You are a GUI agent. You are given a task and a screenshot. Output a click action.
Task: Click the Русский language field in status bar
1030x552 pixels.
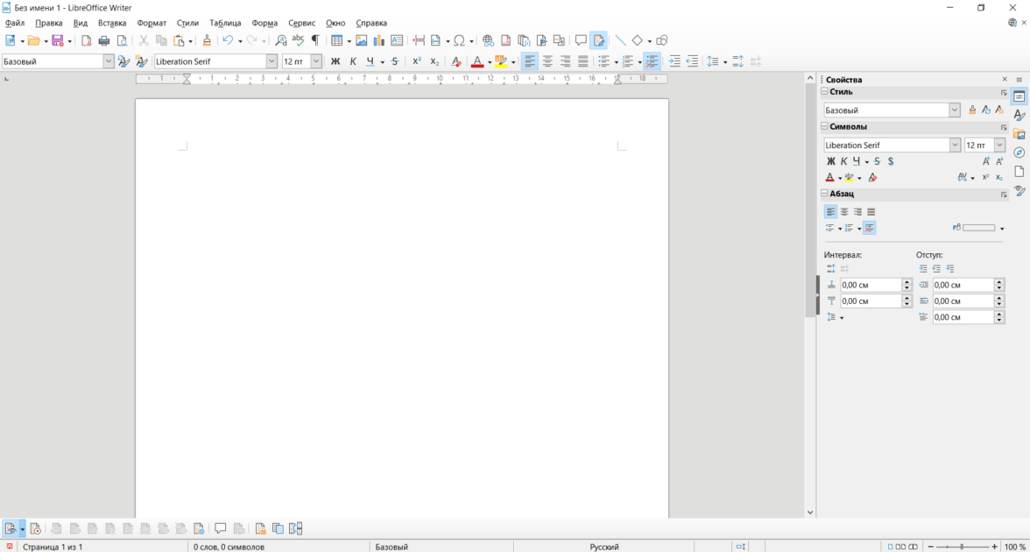(x=603, y=547)
